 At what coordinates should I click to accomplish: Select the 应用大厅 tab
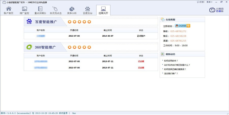click(x=103, y=10)
